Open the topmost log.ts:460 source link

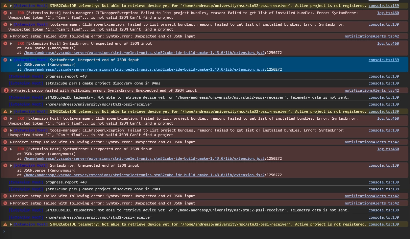[388, 12]
